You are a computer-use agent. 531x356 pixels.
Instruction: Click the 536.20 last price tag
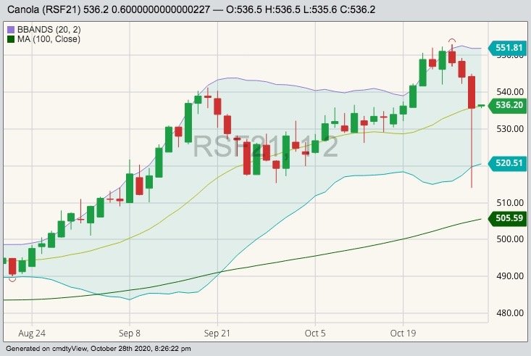[x=507, y=105]
